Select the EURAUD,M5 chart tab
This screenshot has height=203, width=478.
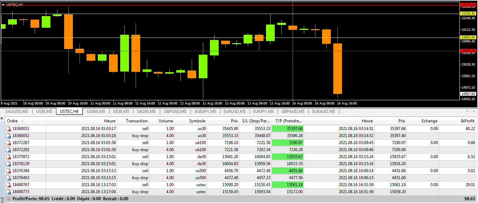(x=323, y=111)
